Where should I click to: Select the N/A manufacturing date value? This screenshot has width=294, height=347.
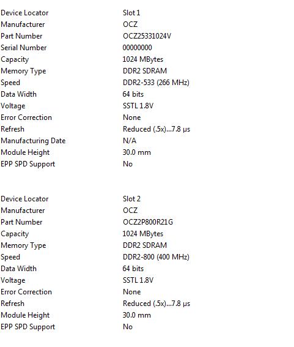130,141
